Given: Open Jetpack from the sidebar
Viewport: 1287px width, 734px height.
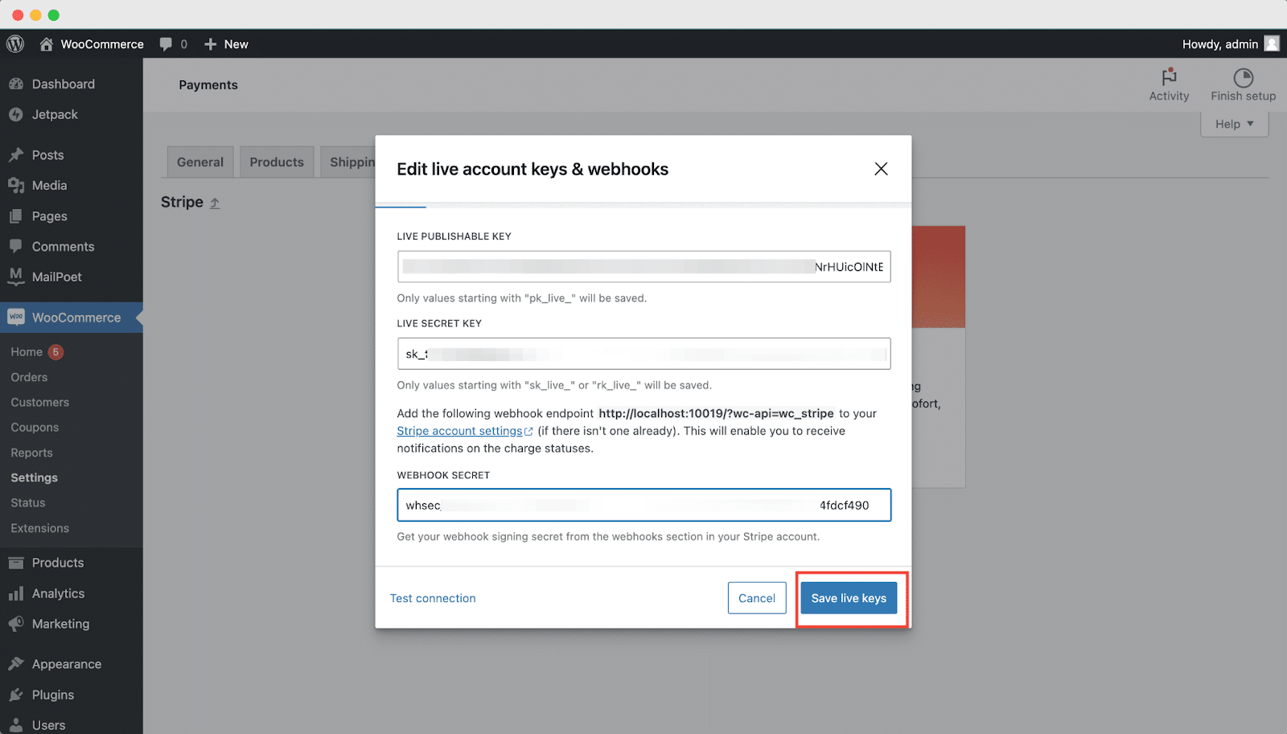Looking at the screenshot, I should click(x=55, y=115).
